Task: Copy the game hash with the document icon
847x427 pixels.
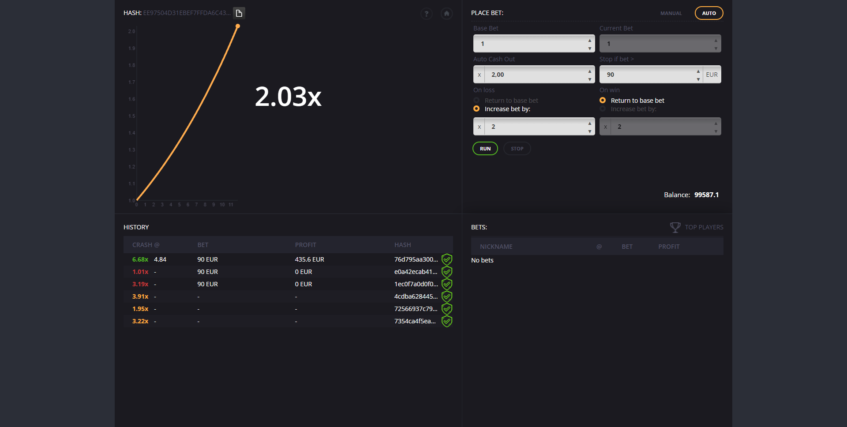Action: 239,13
